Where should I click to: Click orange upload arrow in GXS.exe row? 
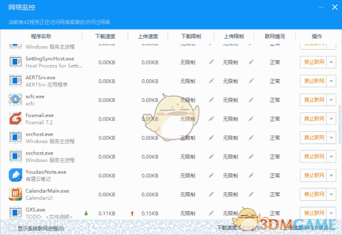pos(132,213)
